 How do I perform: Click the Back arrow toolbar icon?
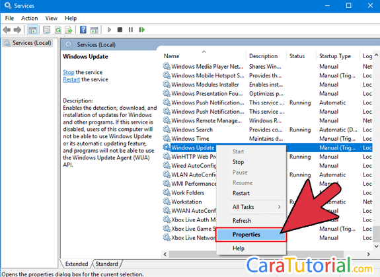pos(7,30)
